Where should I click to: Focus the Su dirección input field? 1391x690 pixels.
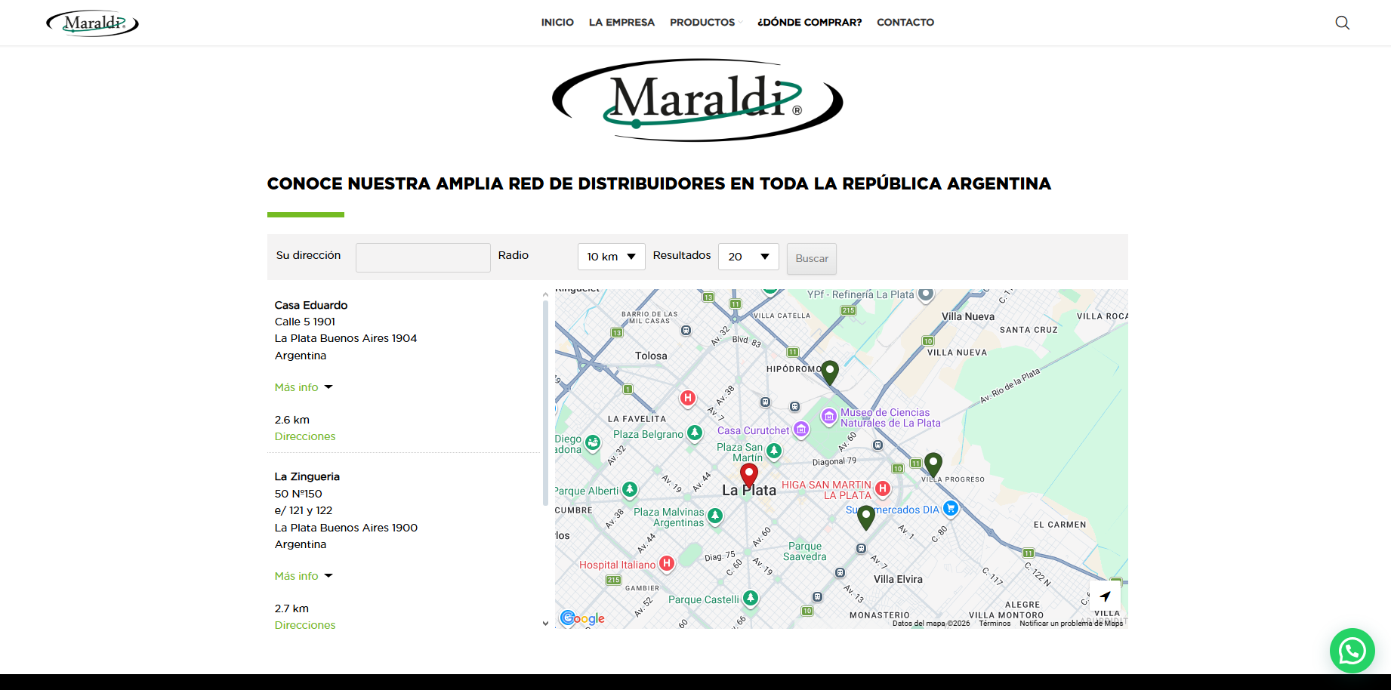(423, 257)
